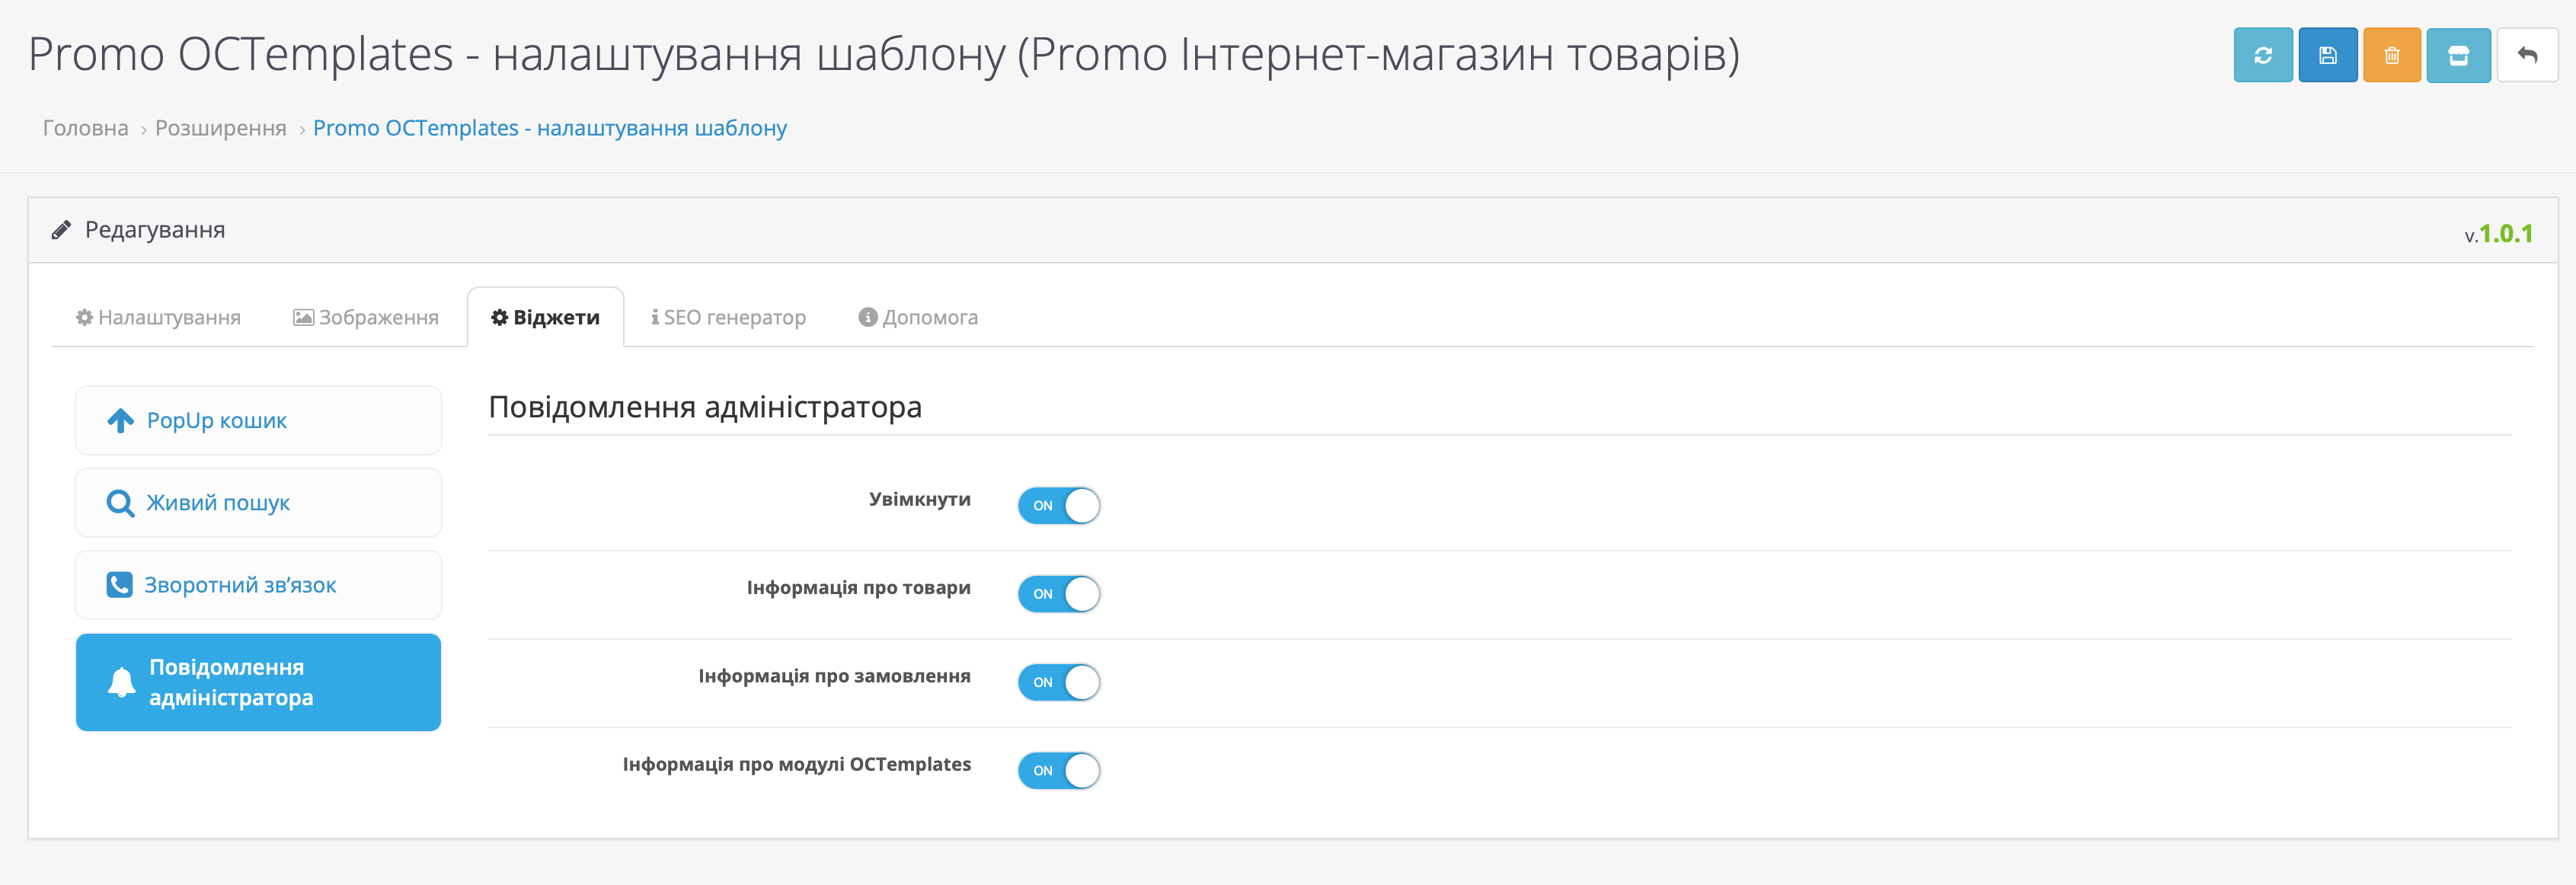
Task: Open the SEO генератор tab
Action: 728,318
